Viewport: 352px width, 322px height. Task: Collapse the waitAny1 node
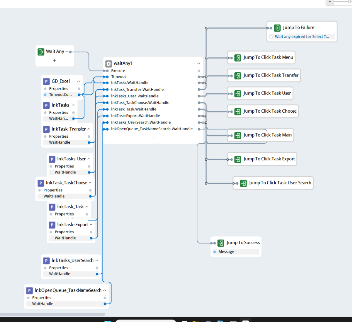click(x=199, y=63)
